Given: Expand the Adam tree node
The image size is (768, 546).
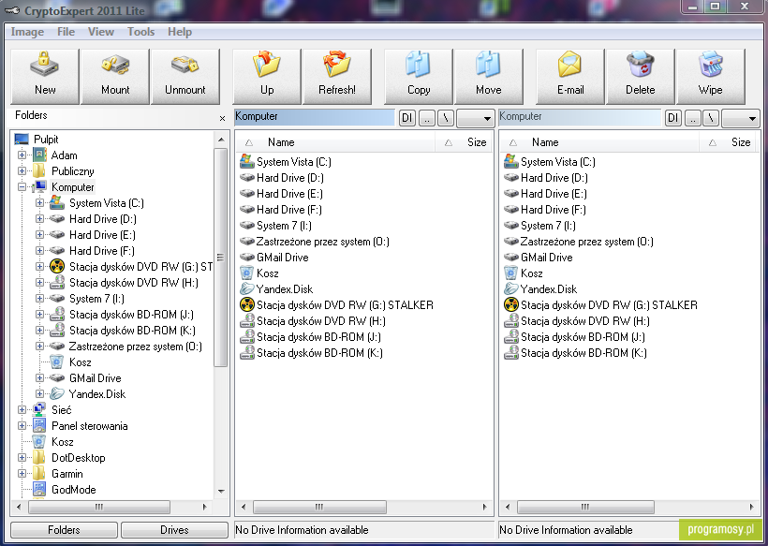Looking at the screenshot, I should pyautogui.click(x=22, y=155).
